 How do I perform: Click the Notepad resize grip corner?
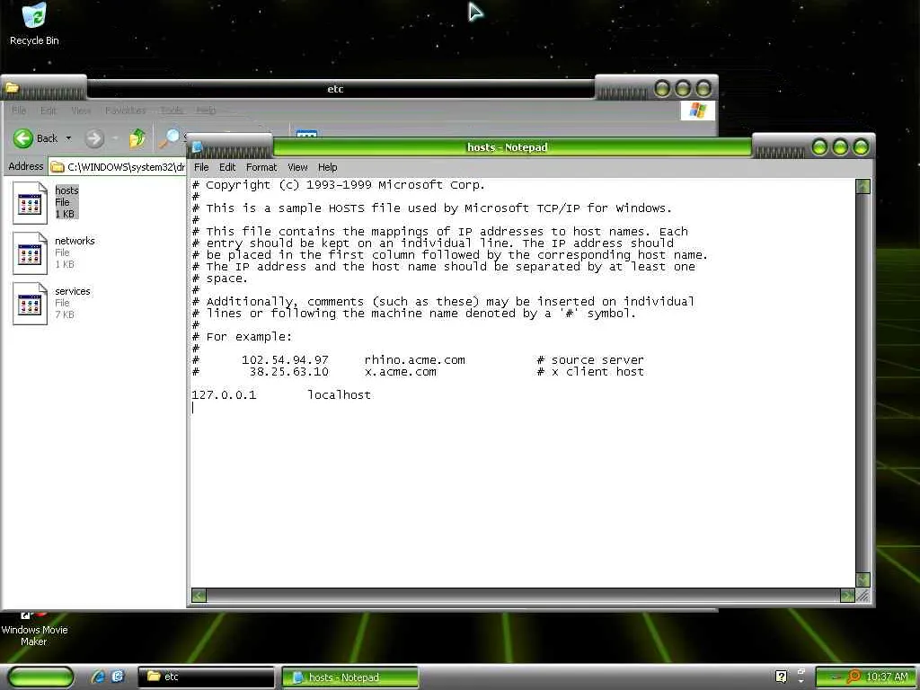coord(862,597)
